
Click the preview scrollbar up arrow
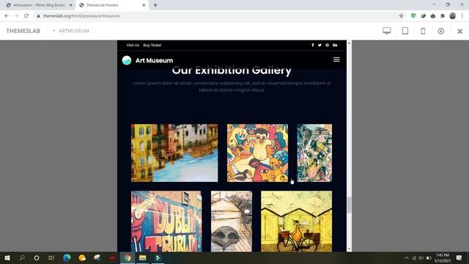pos(349,43)
